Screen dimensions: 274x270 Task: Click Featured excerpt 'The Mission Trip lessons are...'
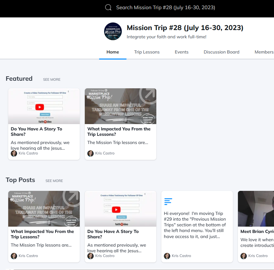coord(118,142)
